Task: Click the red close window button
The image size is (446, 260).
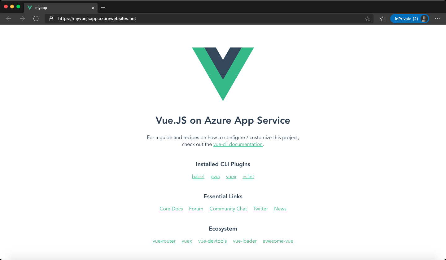Action: point(6,7)
